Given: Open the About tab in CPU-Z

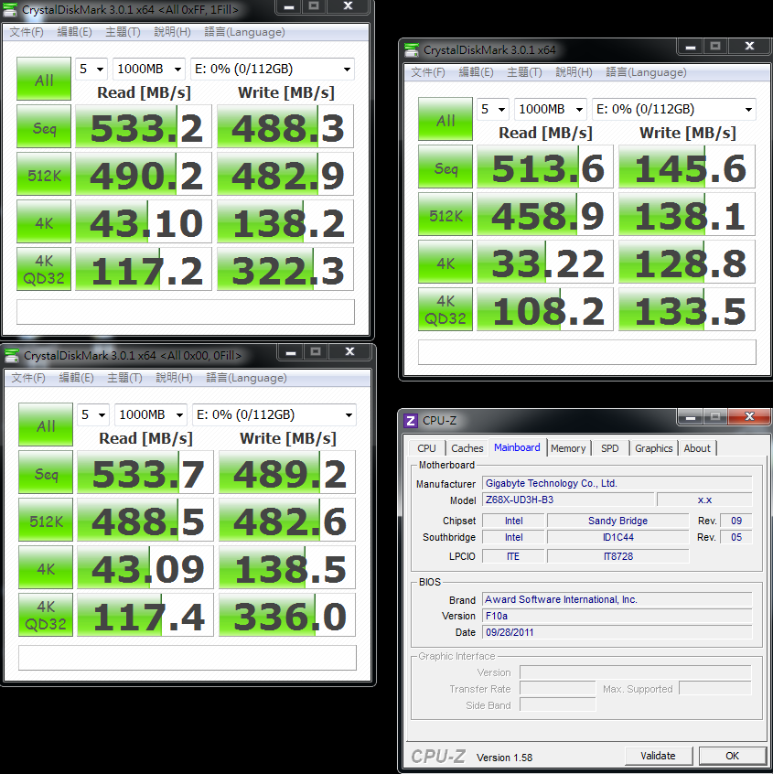Looking at the screenshot, I should coord(697,448).
